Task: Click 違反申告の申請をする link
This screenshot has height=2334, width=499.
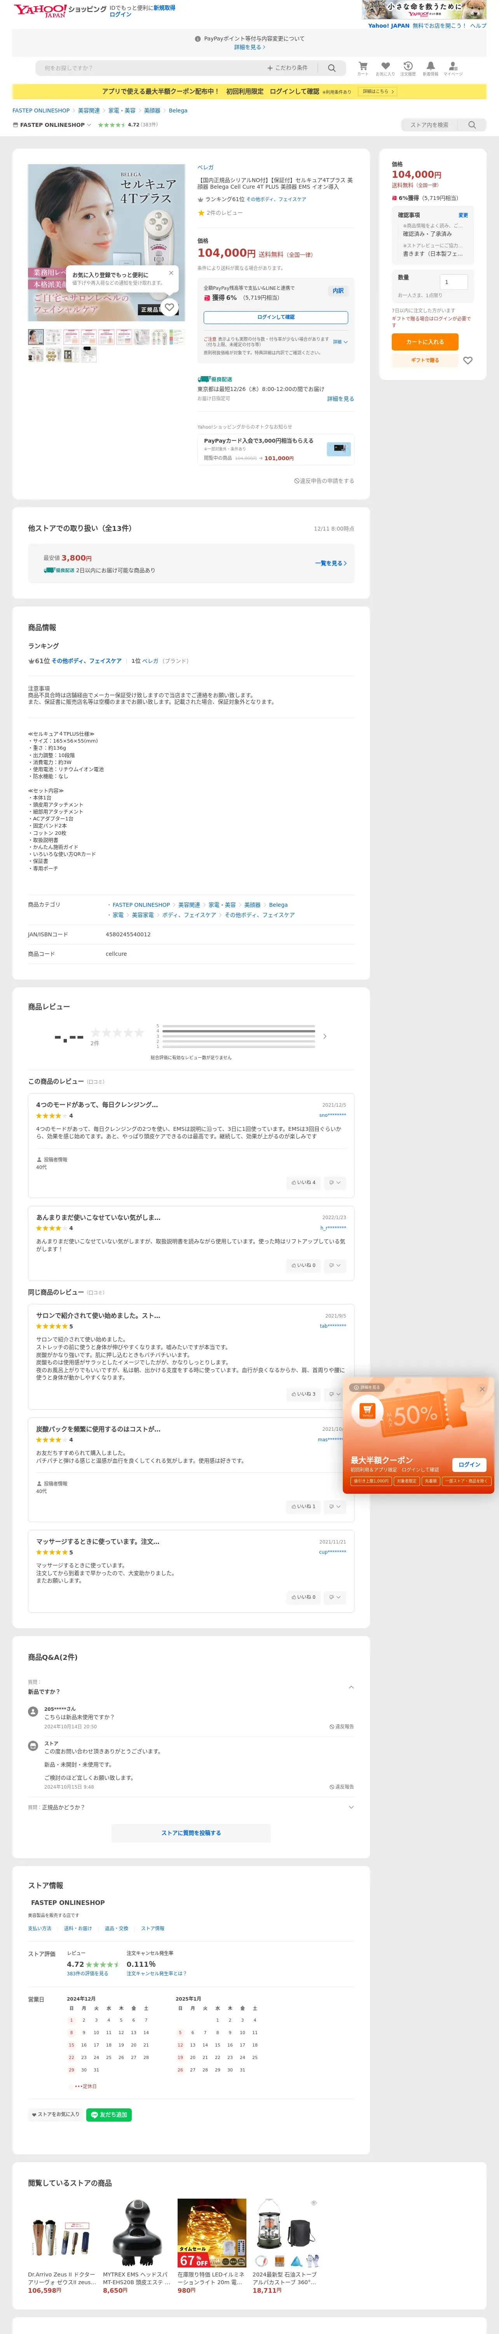Action: tap(324, 481)
